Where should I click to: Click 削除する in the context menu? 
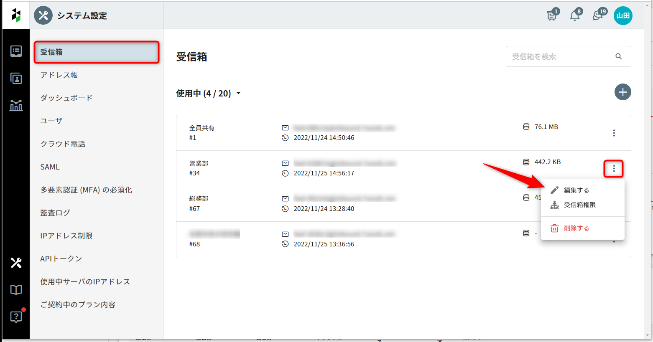pyautogui.click(x=576, y=228)
